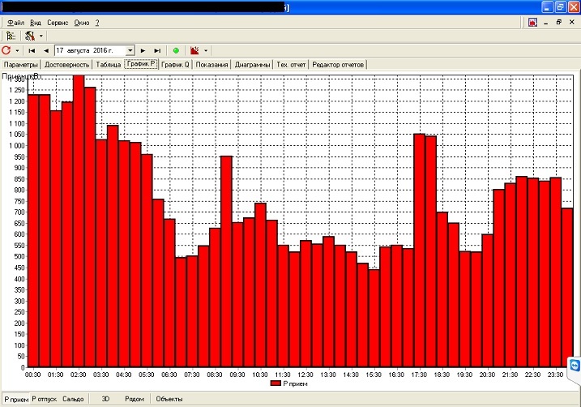Click the red MDI document icon in menu bar
The height and width of the screenshot is (407, 581).
pyautogui.click(x=532, y=23)
